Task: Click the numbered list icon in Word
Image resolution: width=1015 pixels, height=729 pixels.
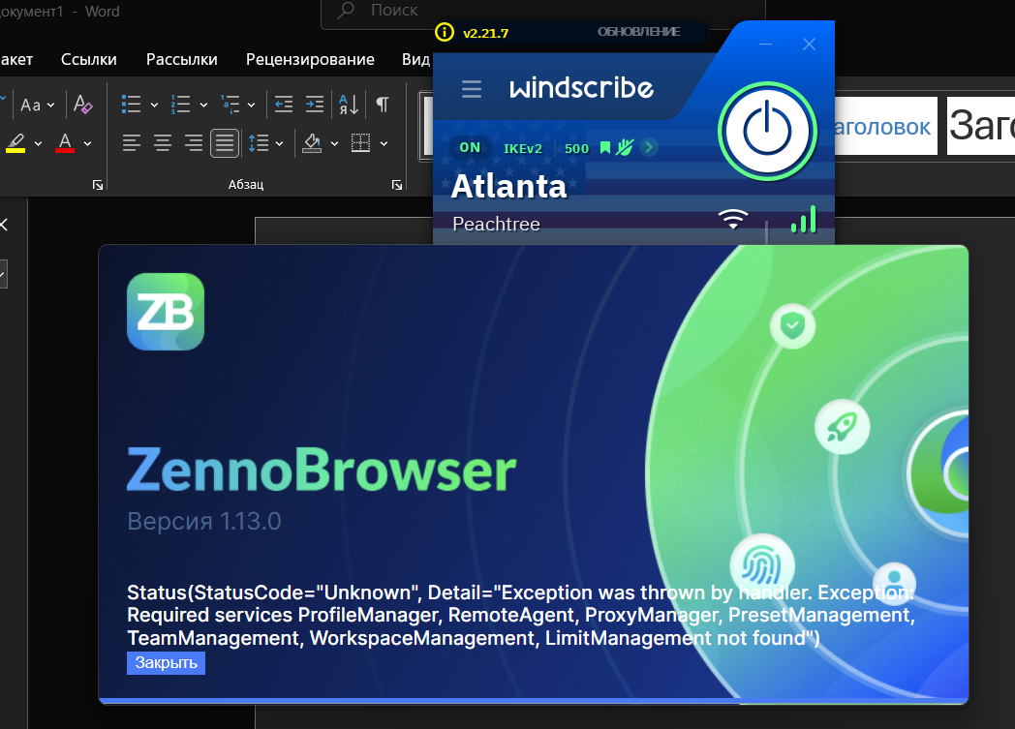Action: click(180, 105)
